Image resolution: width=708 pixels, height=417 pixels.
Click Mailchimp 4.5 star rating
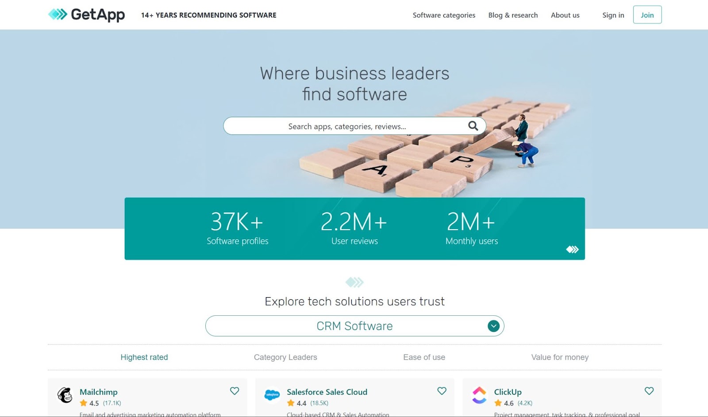click(x=89, y=403)
